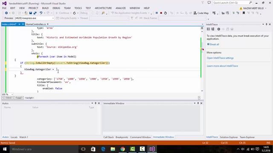
Task: Close the Autos panel
Action: coord(99,103)
